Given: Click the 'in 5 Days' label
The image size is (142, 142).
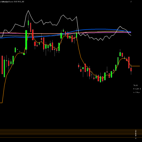Looking at the screenshot, I should pos(136,92).
